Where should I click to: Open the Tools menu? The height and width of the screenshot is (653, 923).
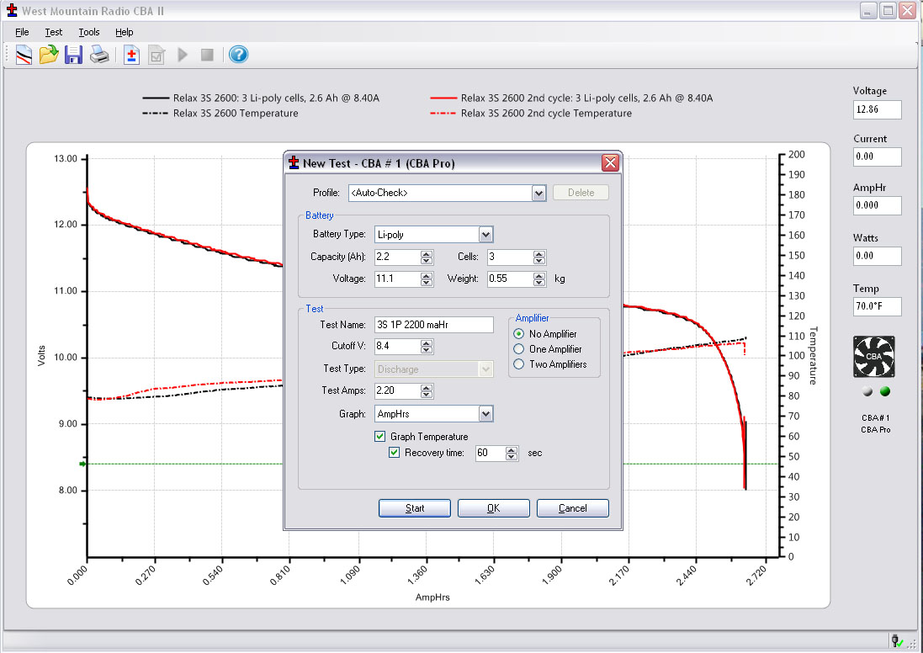(89, 32)
